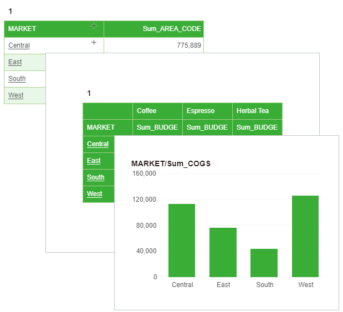Viewport: 343px width, 312px height.
Task: Click the Sum_BUDGE header under Coffee
Action: (157, 127)
